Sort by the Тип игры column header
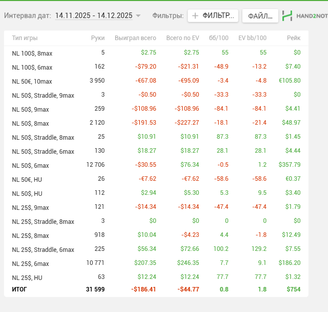 coord(25,38)
